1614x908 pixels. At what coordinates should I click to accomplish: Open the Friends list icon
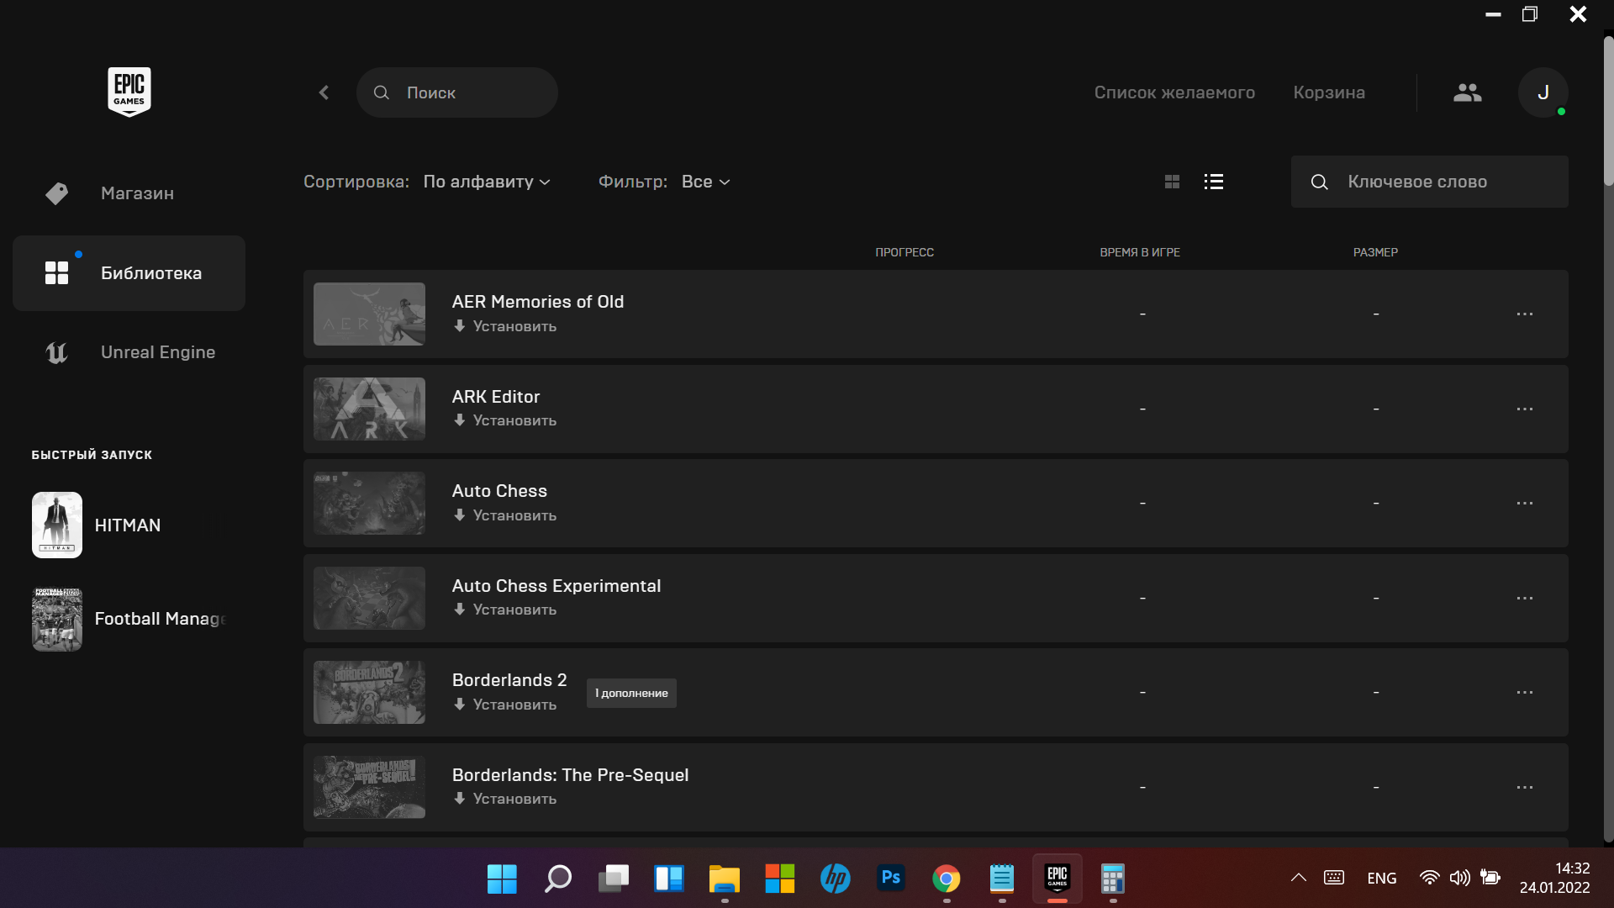point(1467,92)
